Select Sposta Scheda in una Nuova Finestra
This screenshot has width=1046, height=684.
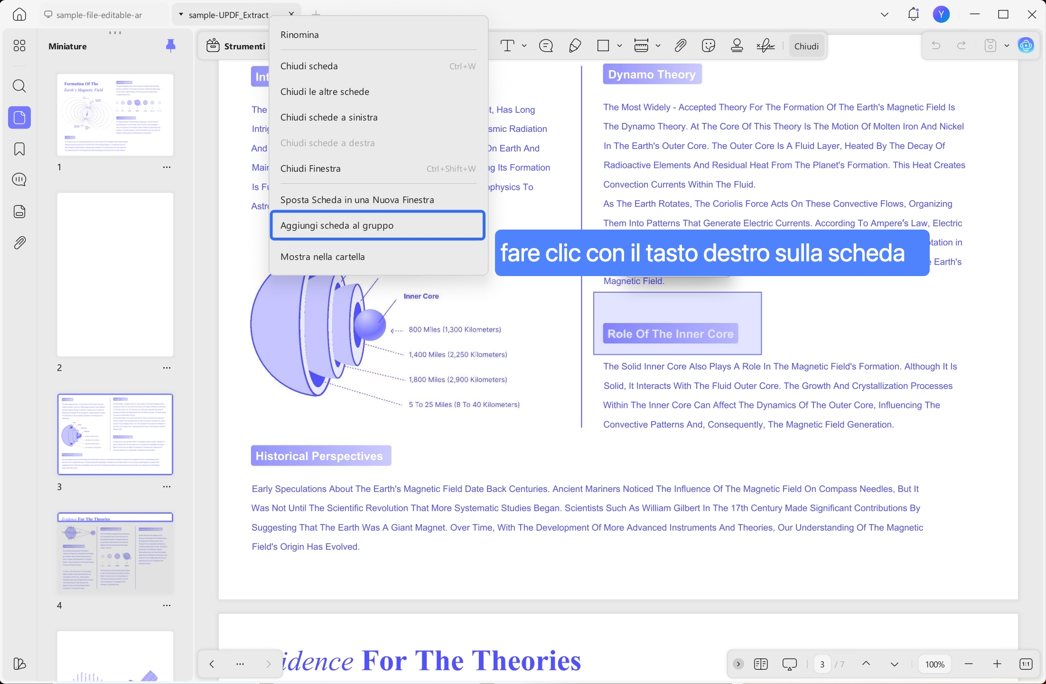[378, 200]
